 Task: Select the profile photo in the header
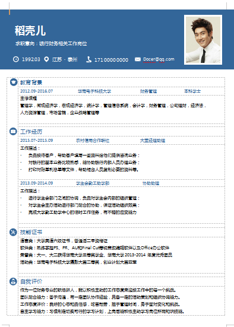203,40
